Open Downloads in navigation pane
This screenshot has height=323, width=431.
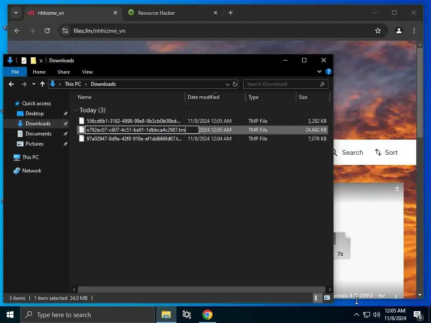click(x=38, y=124)
